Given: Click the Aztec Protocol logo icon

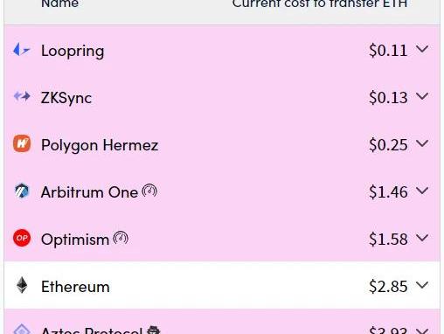Looking at the screenshot, I should click(x=22, y=330).
